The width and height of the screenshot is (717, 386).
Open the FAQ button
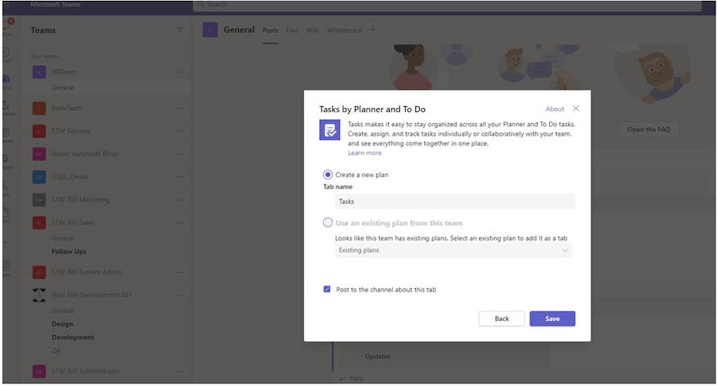coord(649,129)
